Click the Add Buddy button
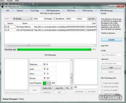This screenshot has height=103, width=126. click(79, 92)
